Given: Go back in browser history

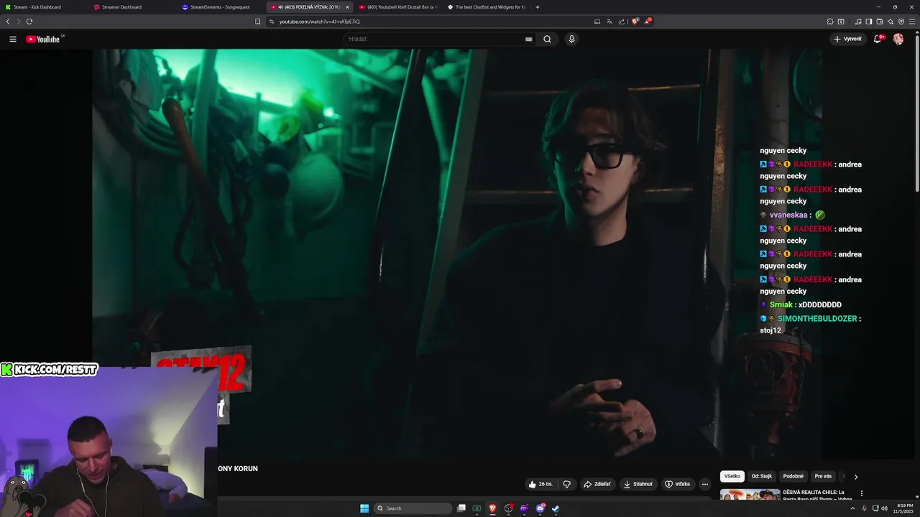Looking at the screenshot, I should click(8, 22).
